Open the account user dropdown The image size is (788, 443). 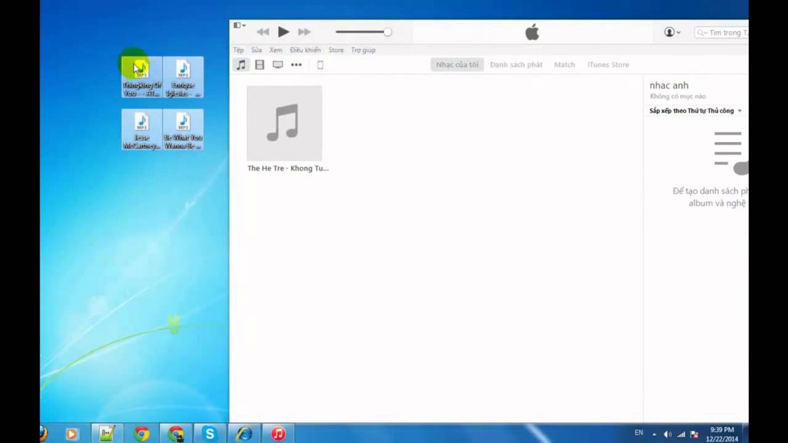[x=672, y=32]
